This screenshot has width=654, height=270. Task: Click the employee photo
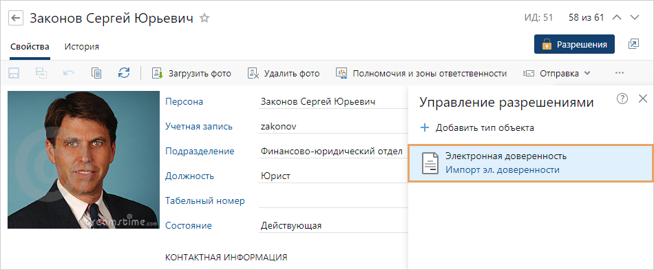[83, 159]
